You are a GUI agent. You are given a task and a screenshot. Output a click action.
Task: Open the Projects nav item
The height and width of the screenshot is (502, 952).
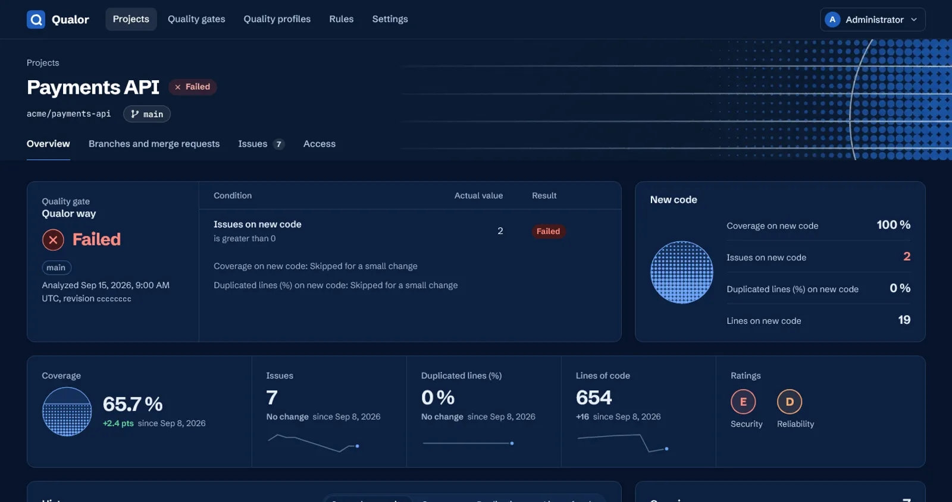click(131, 19)
